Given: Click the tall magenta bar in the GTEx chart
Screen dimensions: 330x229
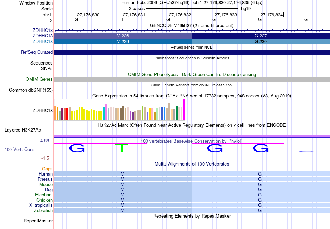Looking at the screenshot, I should point(184,110).
